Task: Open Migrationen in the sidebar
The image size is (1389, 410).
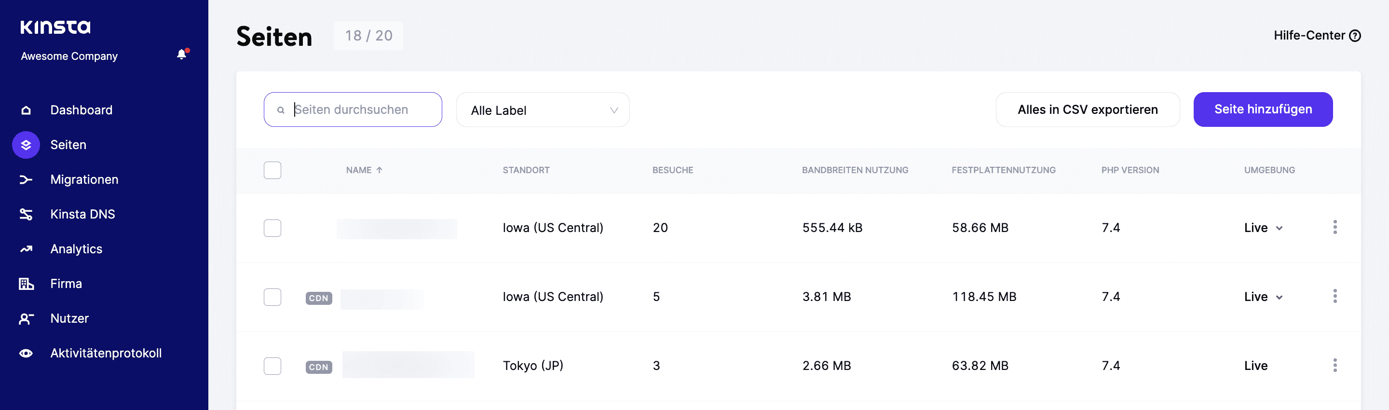Action: 84,179
